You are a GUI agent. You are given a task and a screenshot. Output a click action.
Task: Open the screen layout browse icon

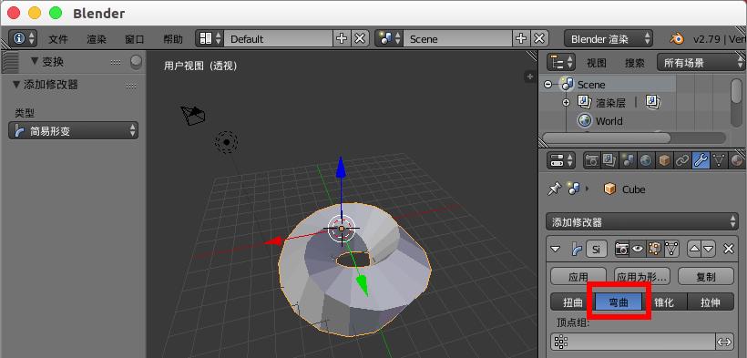(210, 38)
